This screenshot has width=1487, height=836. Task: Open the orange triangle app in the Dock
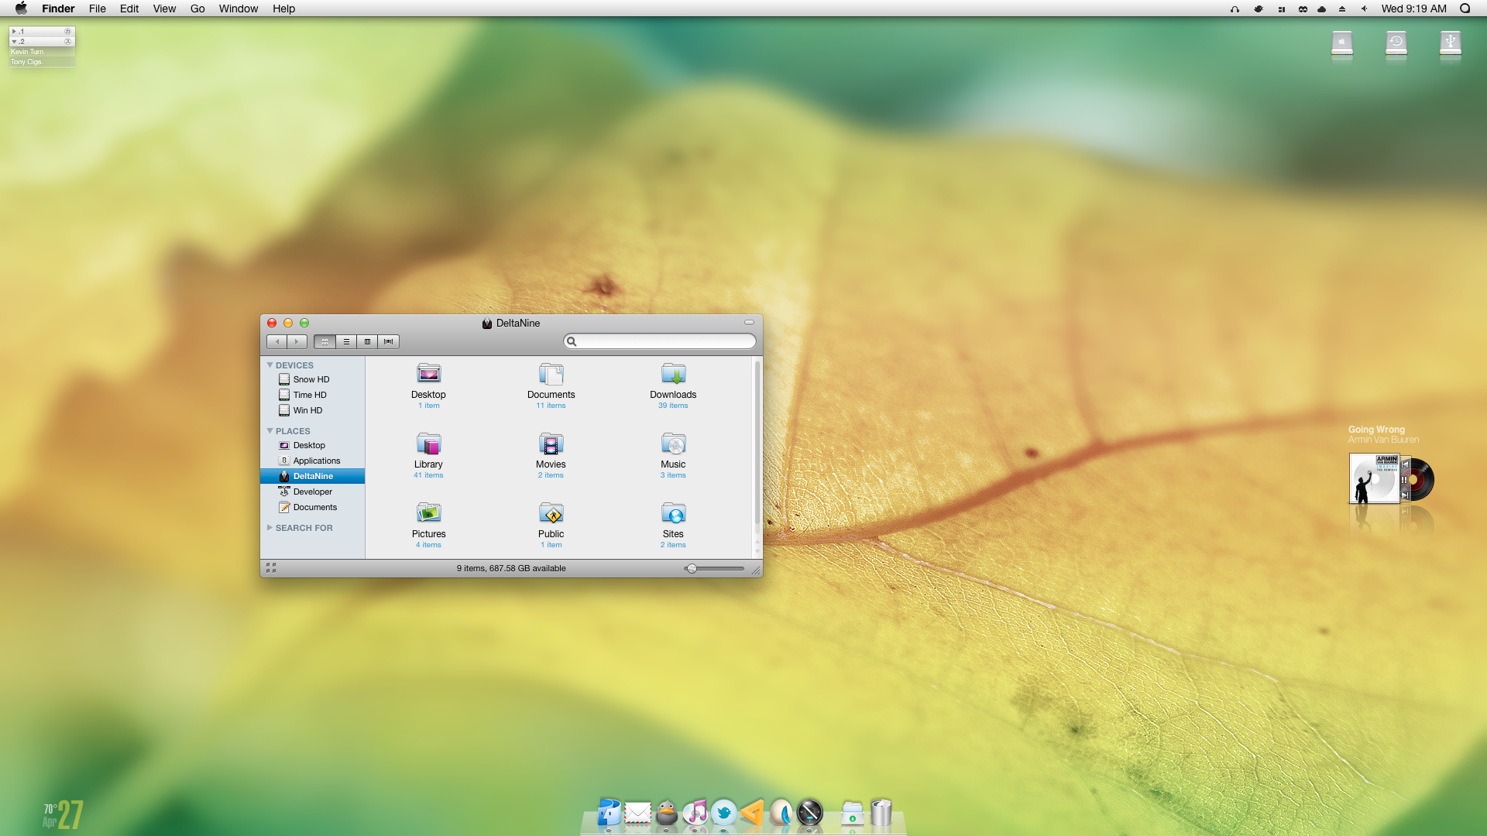pos(752,812)
